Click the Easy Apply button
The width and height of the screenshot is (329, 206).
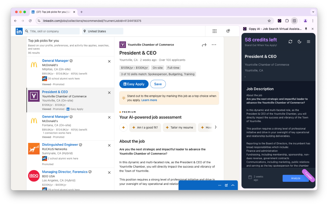134,84
